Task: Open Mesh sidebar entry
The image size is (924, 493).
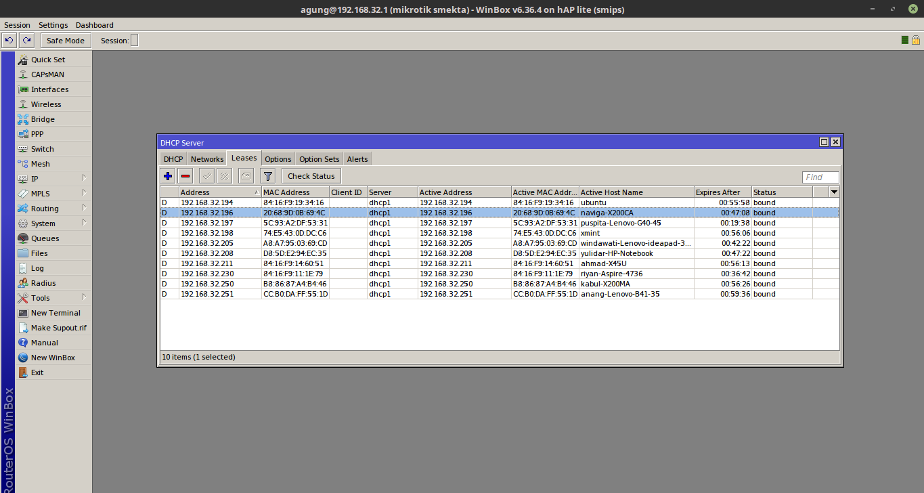Action: pos(53,164)
